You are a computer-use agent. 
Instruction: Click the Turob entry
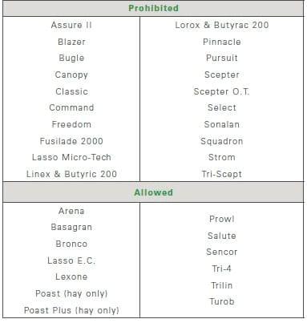point(222,301)
